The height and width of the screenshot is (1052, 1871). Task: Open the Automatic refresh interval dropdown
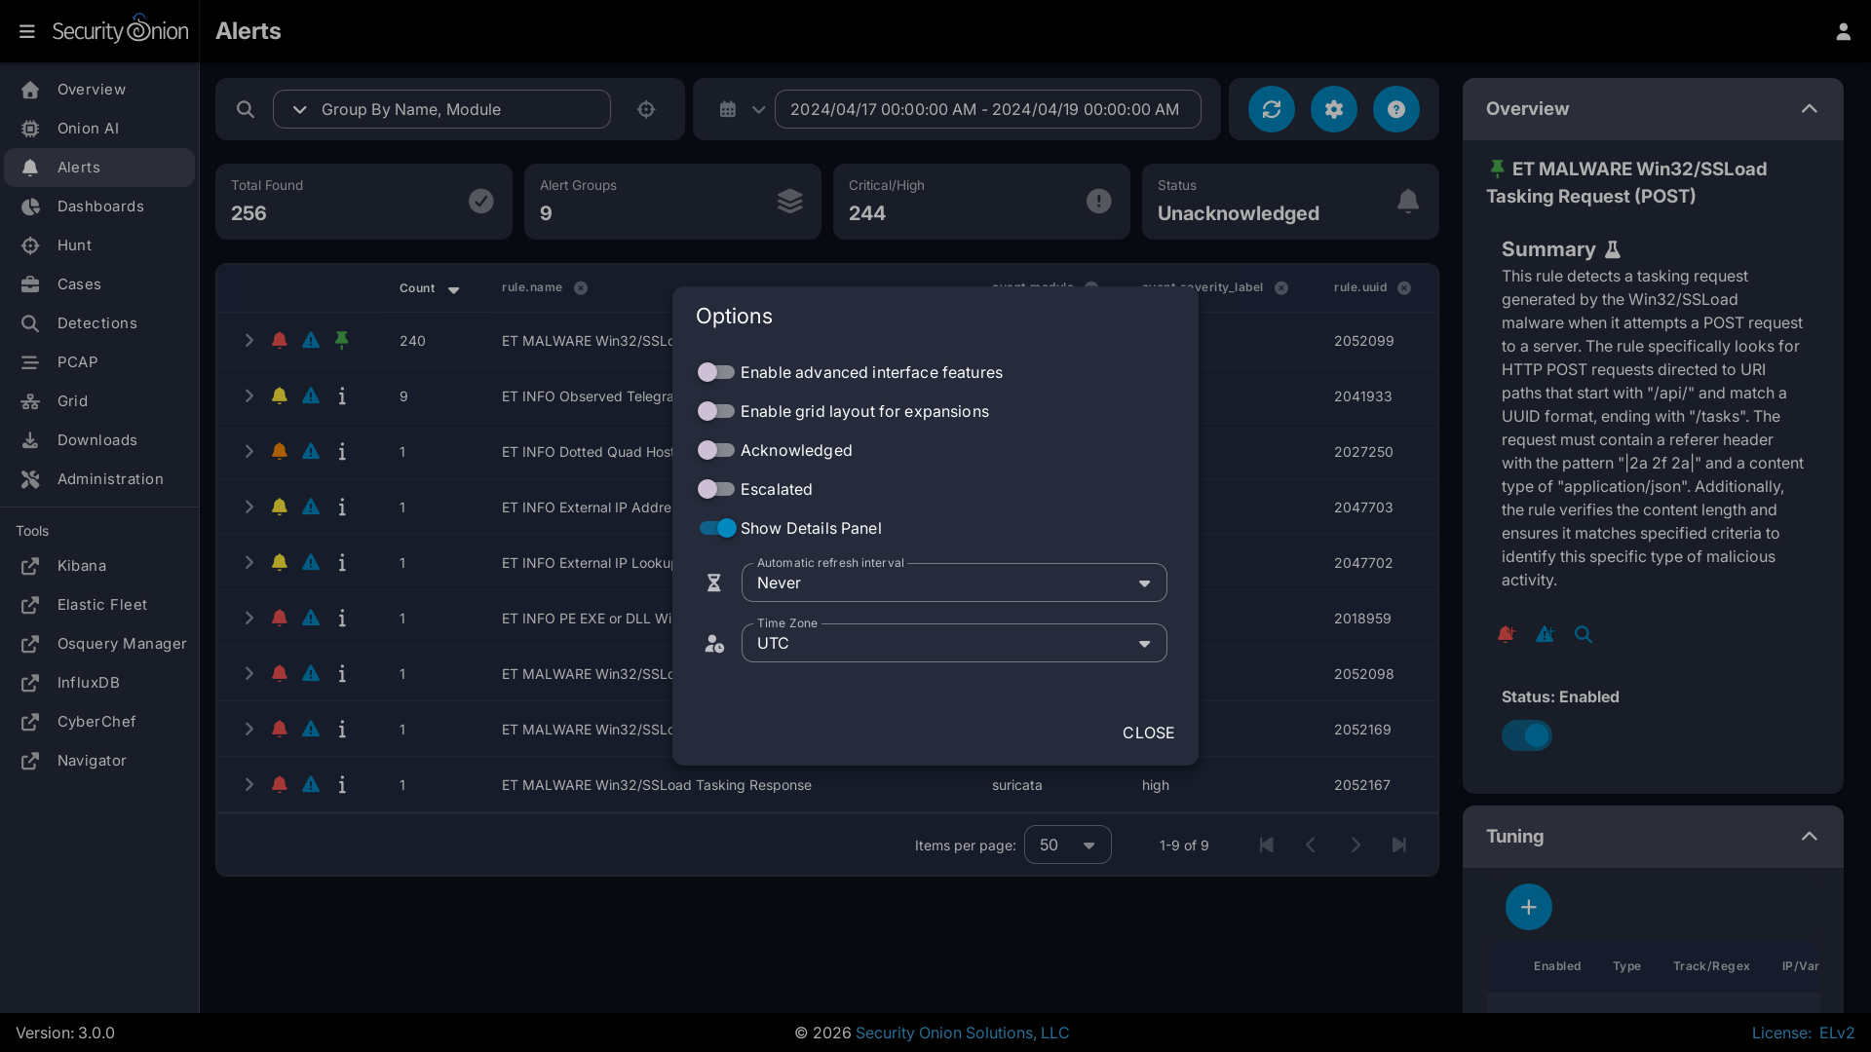click(953, 582)
